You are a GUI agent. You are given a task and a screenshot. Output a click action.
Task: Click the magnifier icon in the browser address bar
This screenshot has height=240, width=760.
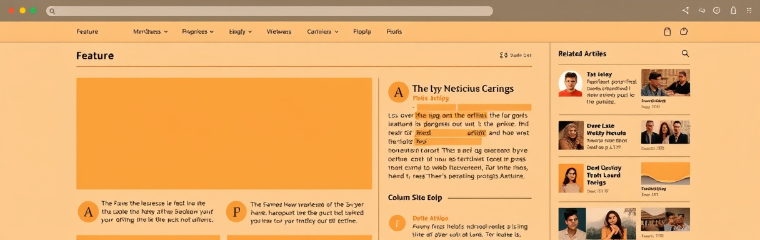tap(52, 11)
